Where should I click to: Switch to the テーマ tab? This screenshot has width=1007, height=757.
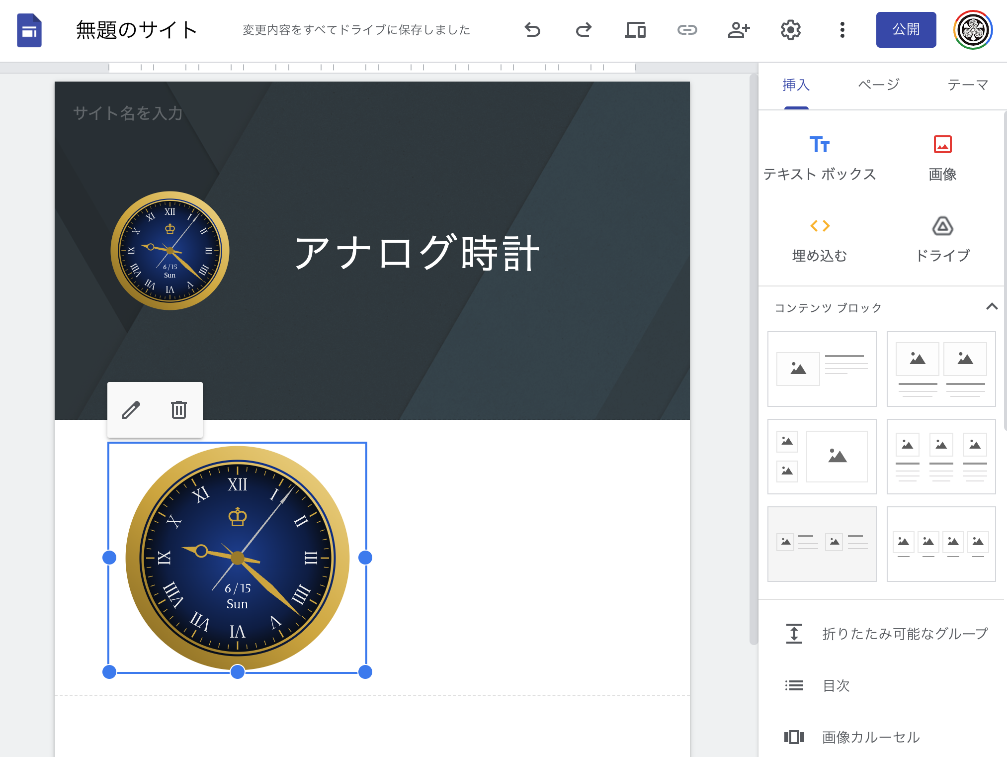click(x=967, y=85)
